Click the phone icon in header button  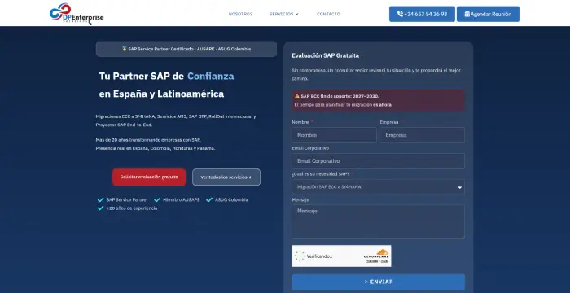point(401,14)
